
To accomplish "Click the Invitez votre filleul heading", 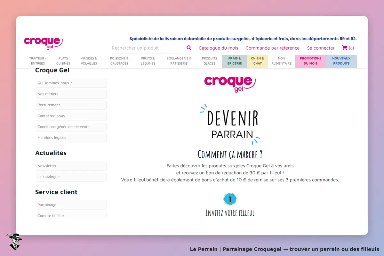I will 230,213.
